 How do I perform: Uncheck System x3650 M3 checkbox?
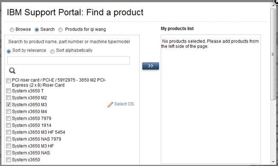[8, 105]
